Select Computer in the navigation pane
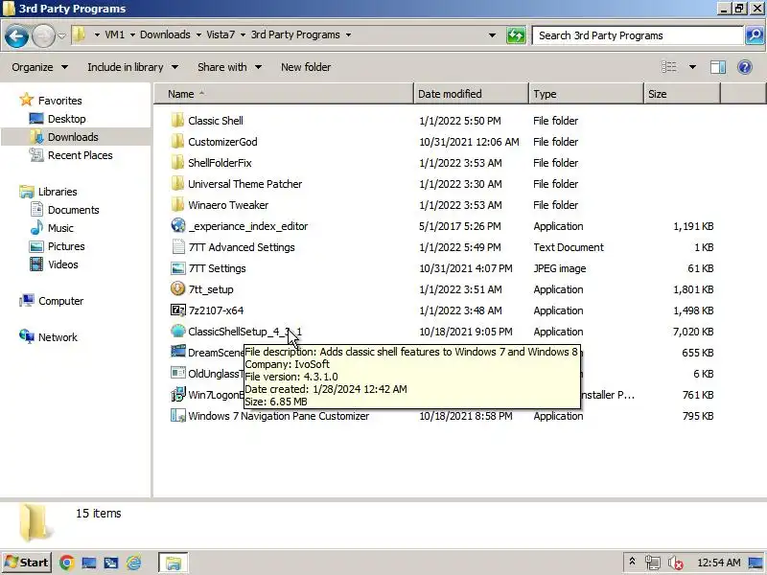 click(x=60, y=301)
